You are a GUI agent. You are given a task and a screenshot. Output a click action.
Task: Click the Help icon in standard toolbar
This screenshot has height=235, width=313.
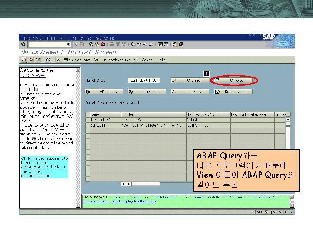tap(175, 44)
